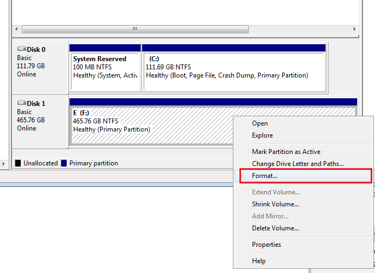
Task: Select Delete Volume... menu entry
Action: point(275,228)
